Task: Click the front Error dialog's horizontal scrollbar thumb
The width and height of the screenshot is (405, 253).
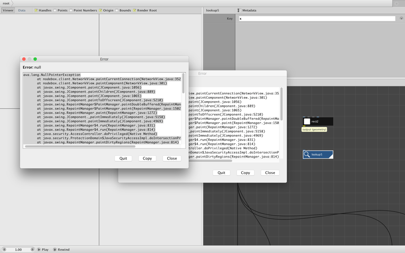Action: pos(80,147)
